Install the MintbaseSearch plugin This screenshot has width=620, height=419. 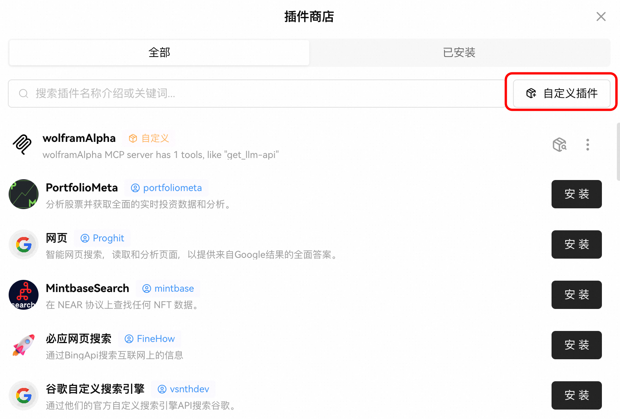[576, 295]
